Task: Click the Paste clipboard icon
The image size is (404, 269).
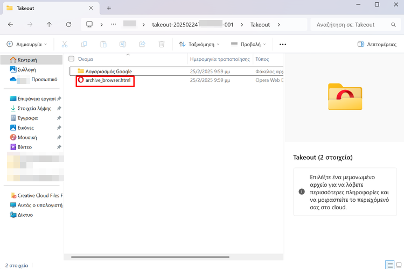Action: click(103, 44)
